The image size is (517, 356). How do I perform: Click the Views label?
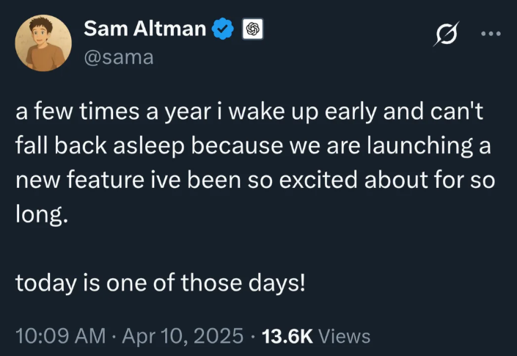coord(345,336)
